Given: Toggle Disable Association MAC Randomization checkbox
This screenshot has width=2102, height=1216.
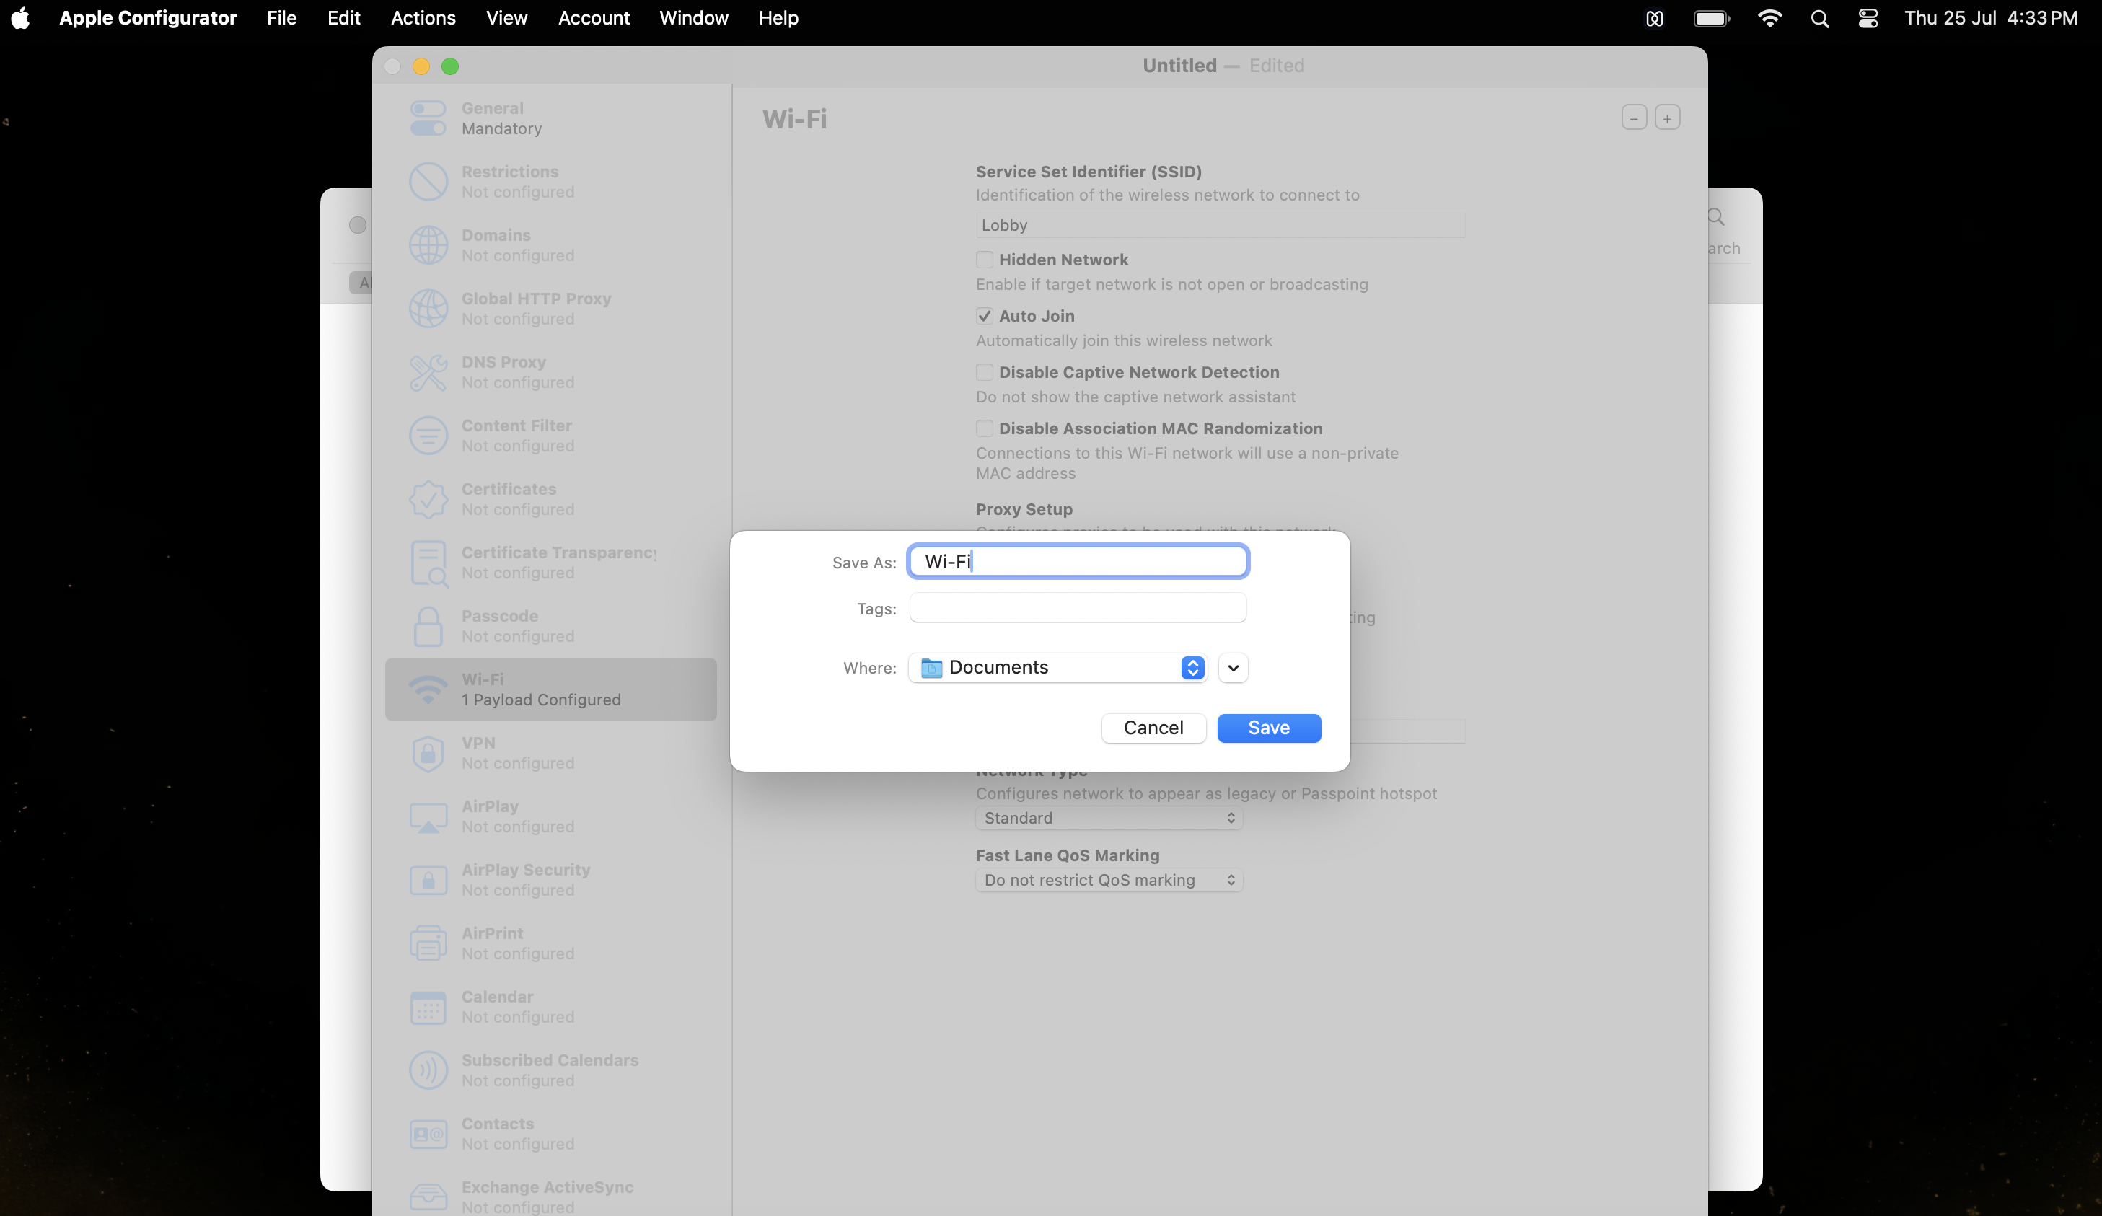Looking at the screenshot, I should tap(984, 428).
